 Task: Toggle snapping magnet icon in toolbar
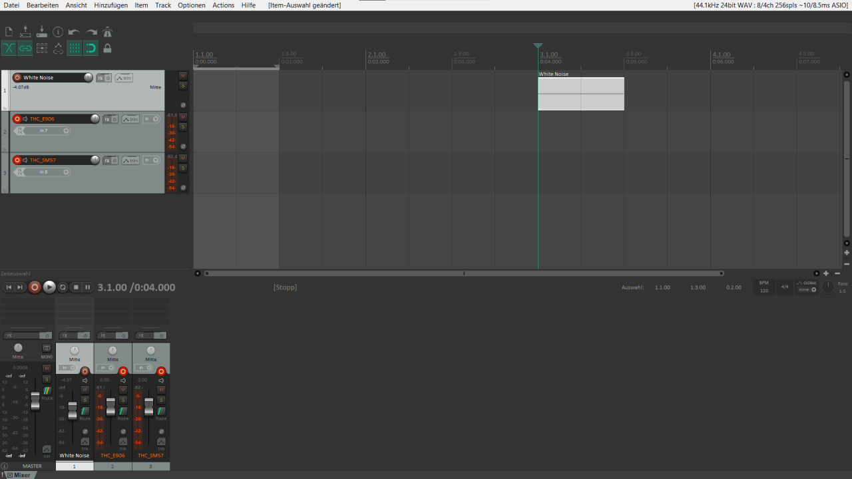[91, 48]
